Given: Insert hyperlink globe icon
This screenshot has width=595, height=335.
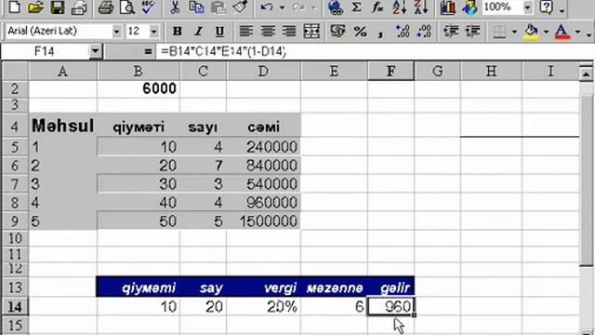Looking at the screenshot, I should (336, 7).
